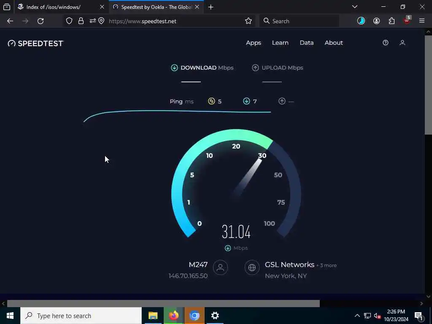Click the site security padlock icon
432x324 pixels.
(x=81, y=21)
